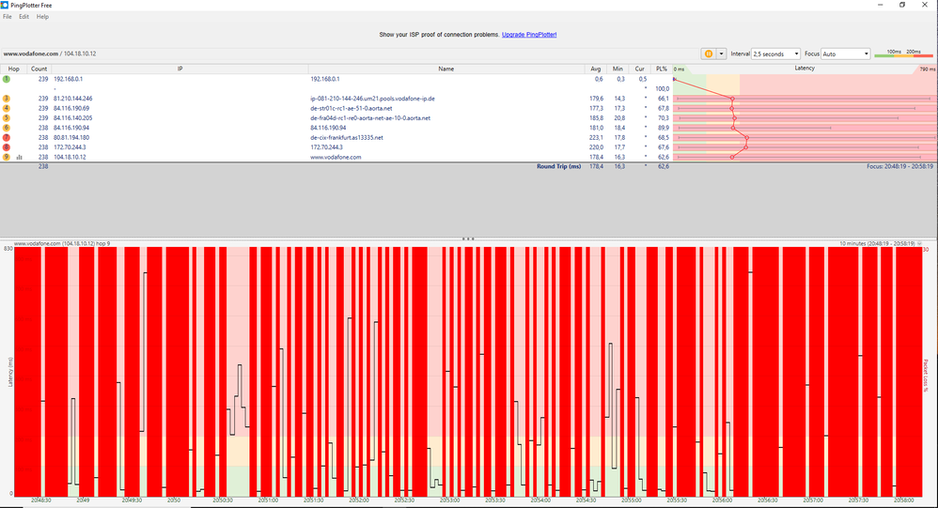Click the PL% column header
938x508 pixels.
(661, 69)
